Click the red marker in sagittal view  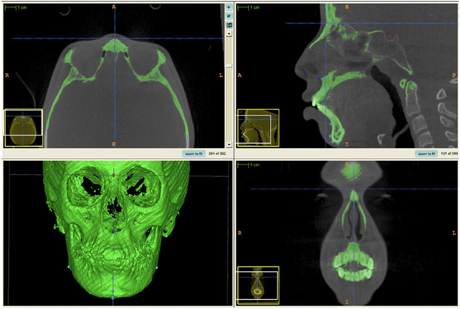pyautogui.click(x=390, y=35)
